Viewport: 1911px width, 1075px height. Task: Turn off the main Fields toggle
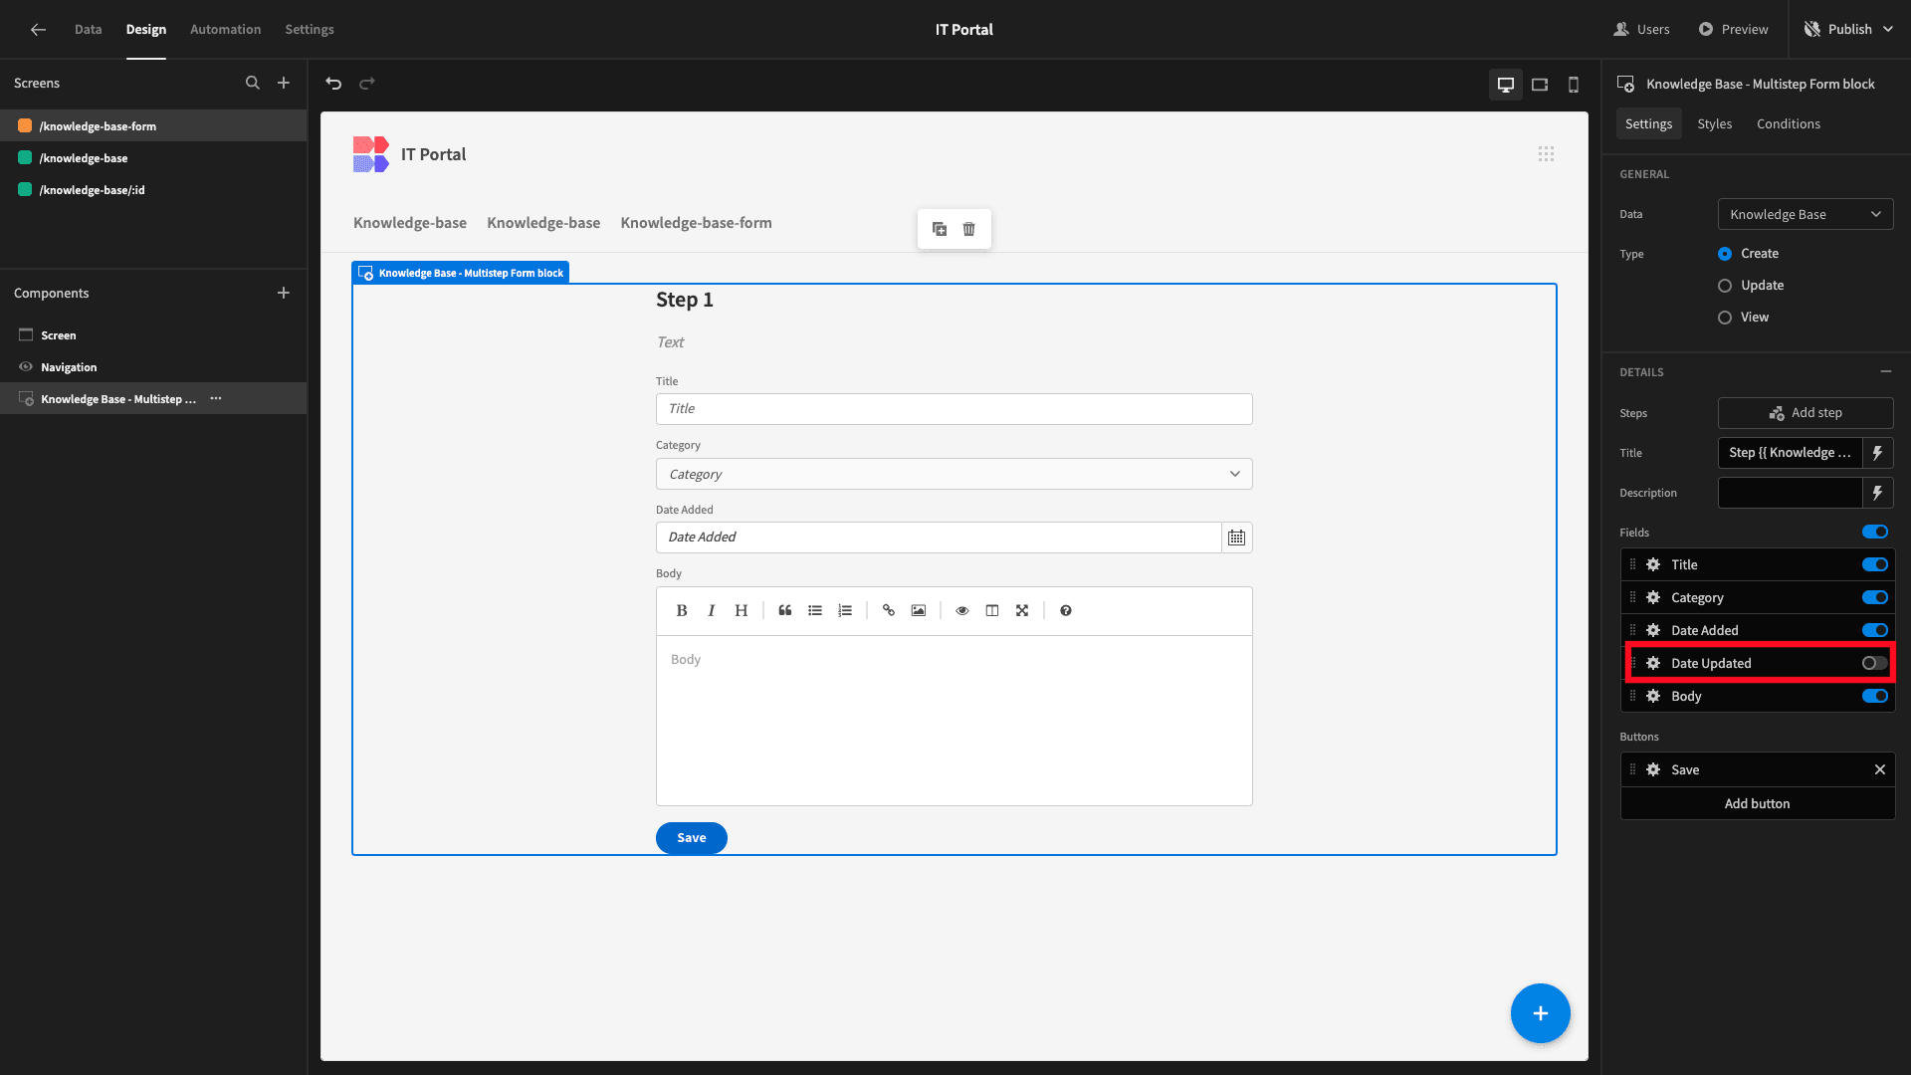click(1875, 532)
